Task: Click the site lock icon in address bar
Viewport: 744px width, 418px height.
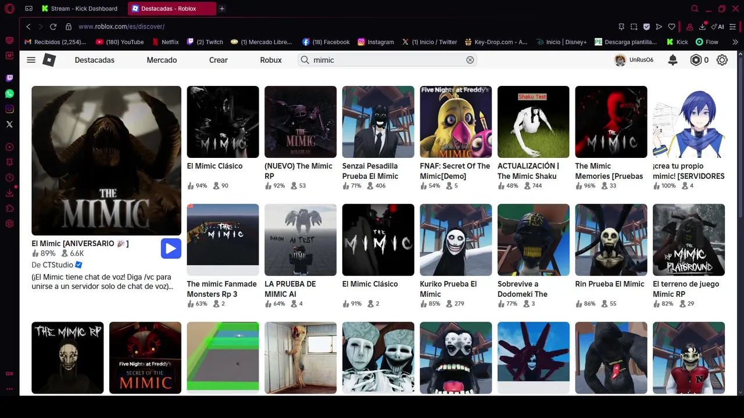Action: 69,27
